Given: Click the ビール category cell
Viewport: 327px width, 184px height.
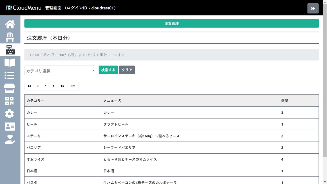Looking at the screenshot, I should click(32, 124).
